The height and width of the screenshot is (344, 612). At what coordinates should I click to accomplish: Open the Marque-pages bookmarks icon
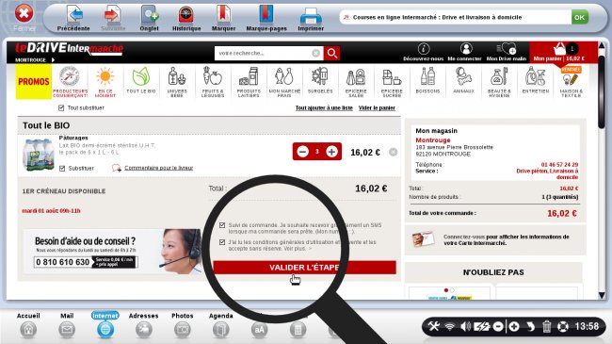pos(266,14)
